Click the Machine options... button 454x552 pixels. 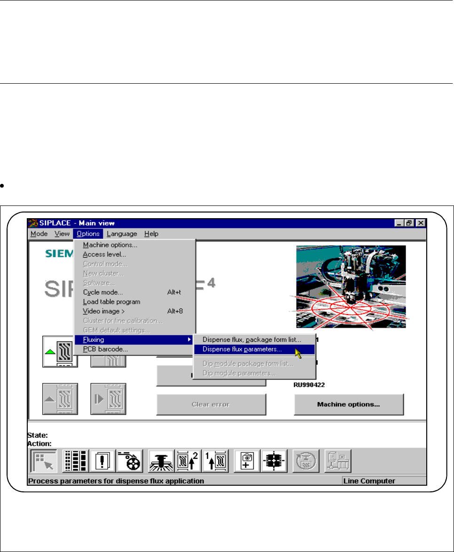tap(349, 404)
